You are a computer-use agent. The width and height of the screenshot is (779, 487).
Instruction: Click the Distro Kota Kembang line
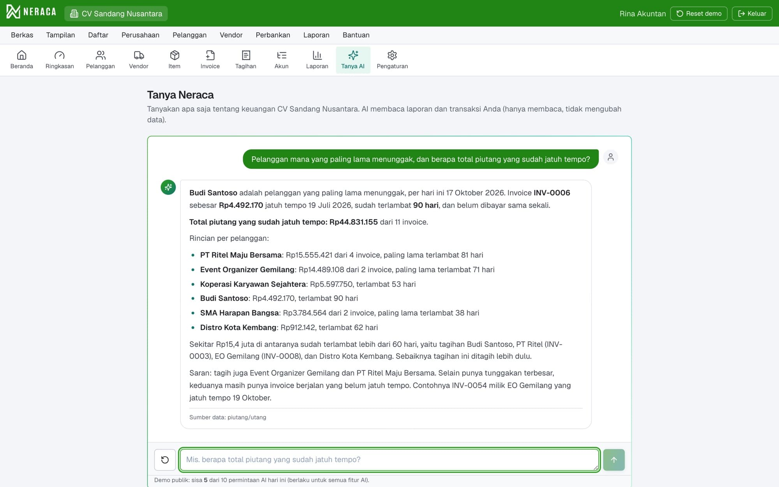coord(289,327)
